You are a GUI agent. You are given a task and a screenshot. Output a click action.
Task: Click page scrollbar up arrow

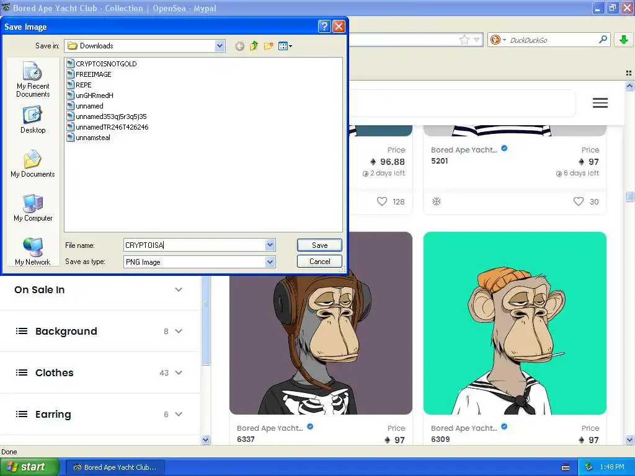point(629,86)
